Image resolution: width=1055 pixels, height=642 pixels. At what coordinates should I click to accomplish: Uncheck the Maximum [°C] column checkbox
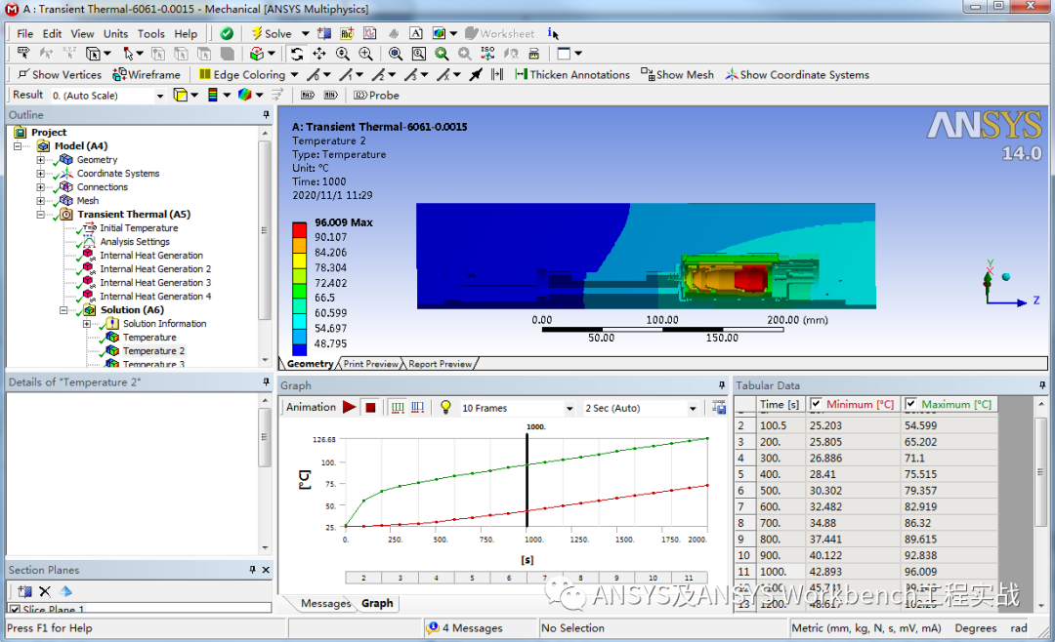pyautogui.click(x=911, y=404)
